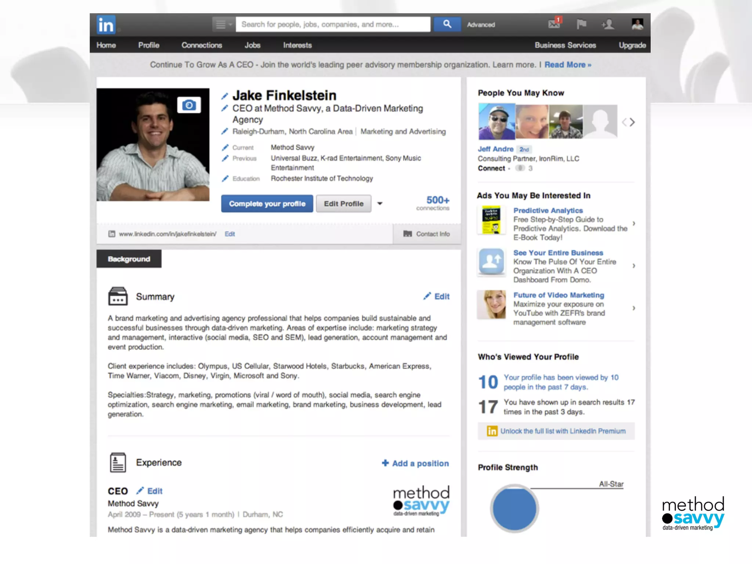Open the Connections menu item
Image resolution: width=752 pixels, height=564 pixels.
pos(202,45)
